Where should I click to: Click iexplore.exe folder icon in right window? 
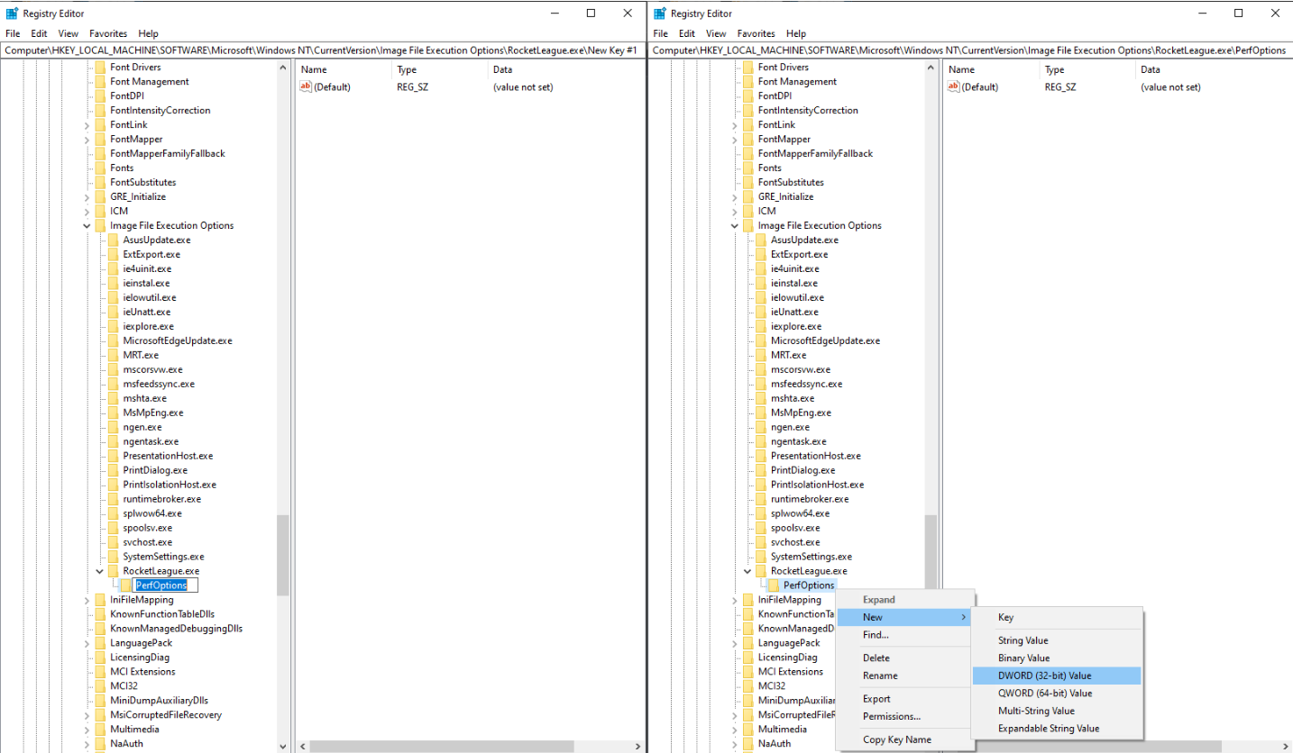point(761,327)
